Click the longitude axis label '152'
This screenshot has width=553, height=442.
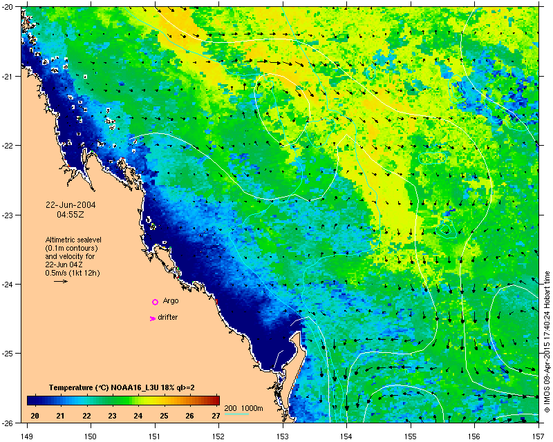pos(218,436)
